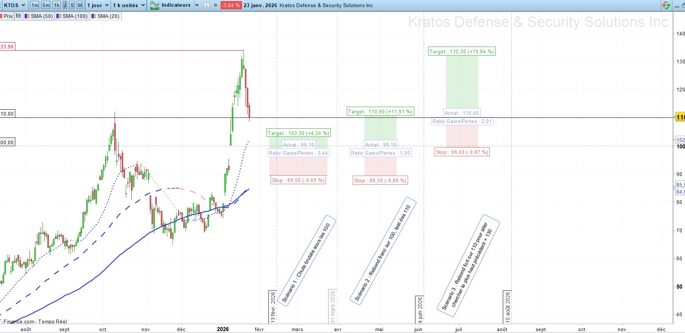Image resolution: width=685 pixels, height=333 pixels.
Task: Open the KTOS ticker dropdown
Action: (x=14, y=5)
